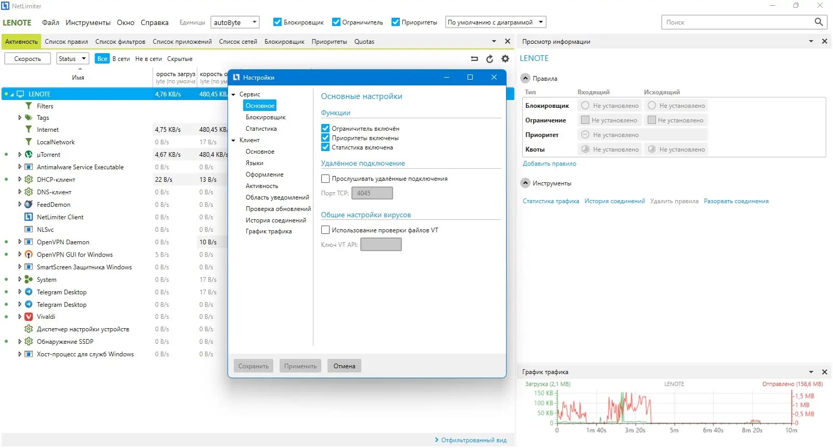Select Языки in settings tree
Image resolution: width=833 pixels, height=448 pixels.
click(255, 163)
